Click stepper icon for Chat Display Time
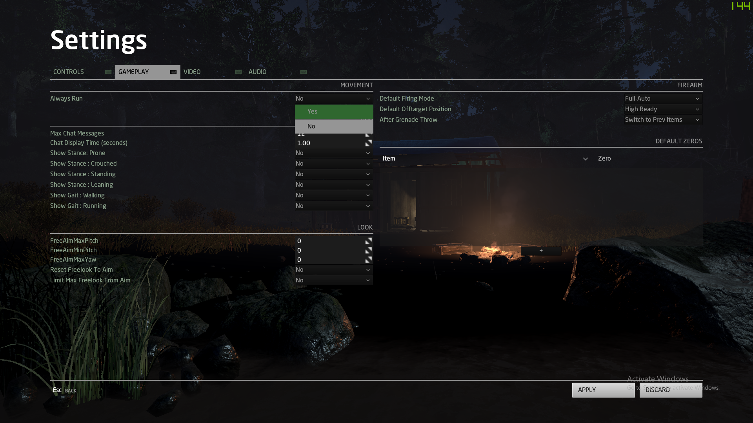Viewport: 753px width, 423px height. (369, 143)
